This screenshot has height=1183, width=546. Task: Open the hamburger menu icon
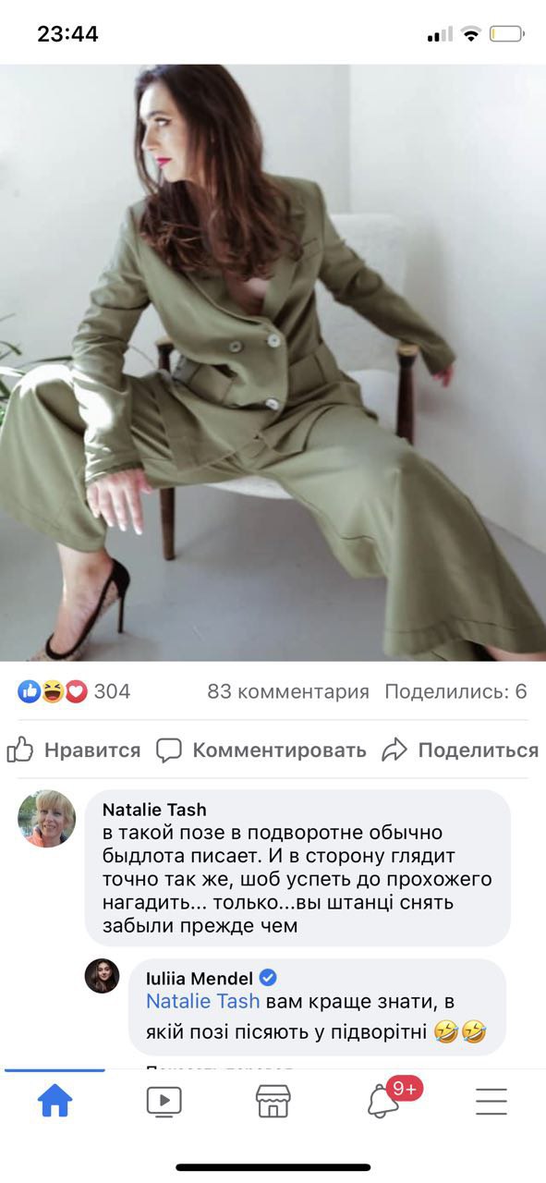tap(491, 1101)
